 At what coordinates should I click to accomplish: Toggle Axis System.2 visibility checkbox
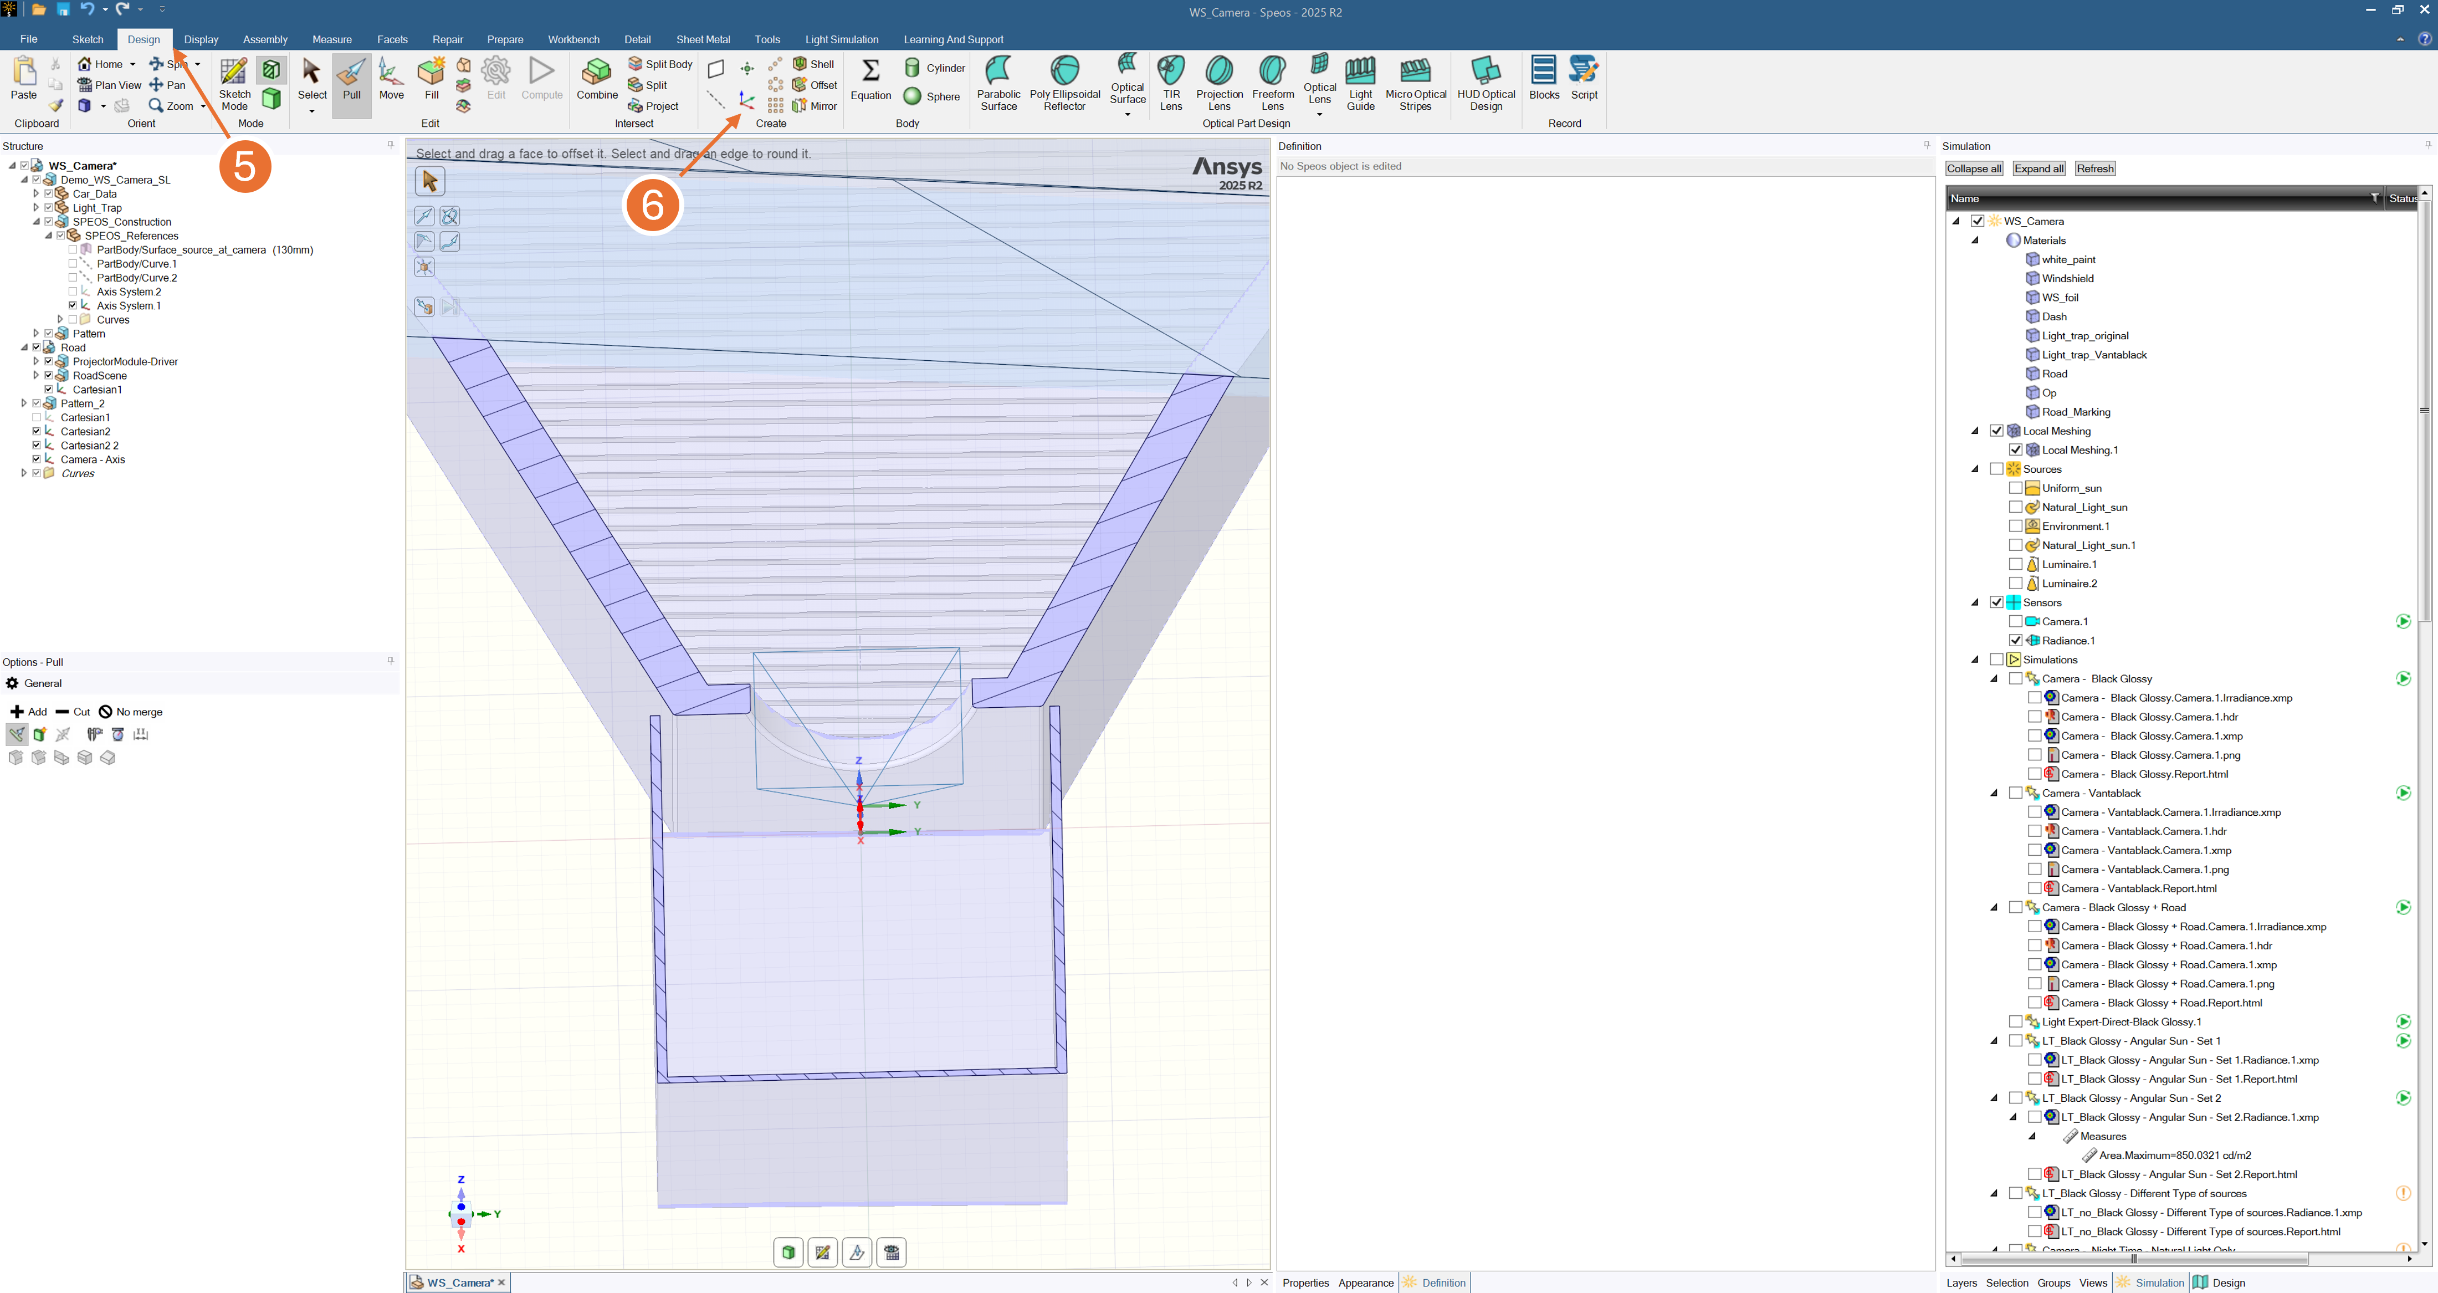73,292
